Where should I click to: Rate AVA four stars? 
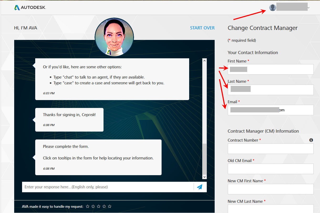pyautogui.click(x=104, y=206)
